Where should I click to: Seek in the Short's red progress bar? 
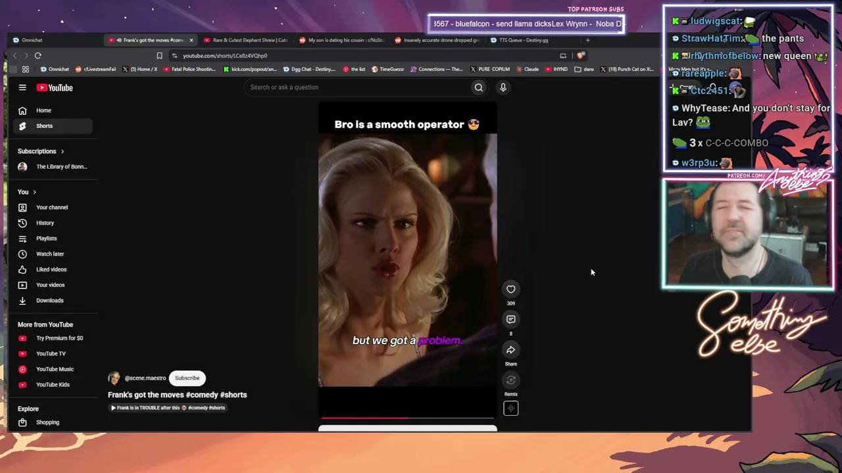[408, 418]
